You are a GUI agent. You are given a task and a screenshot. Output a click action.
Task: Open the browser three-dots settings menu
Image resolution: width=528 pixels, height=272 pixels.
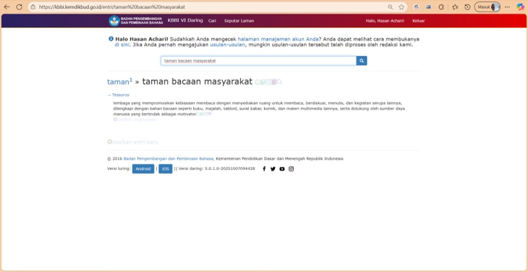point(507,7)
